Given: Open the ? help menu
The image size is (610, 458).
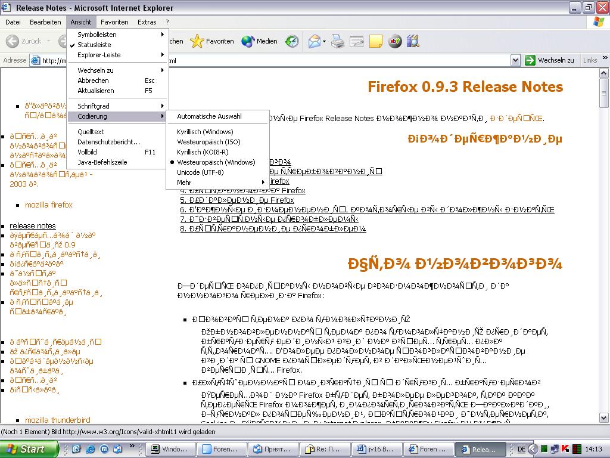Looking at the screenshot, I should (167, 22).
